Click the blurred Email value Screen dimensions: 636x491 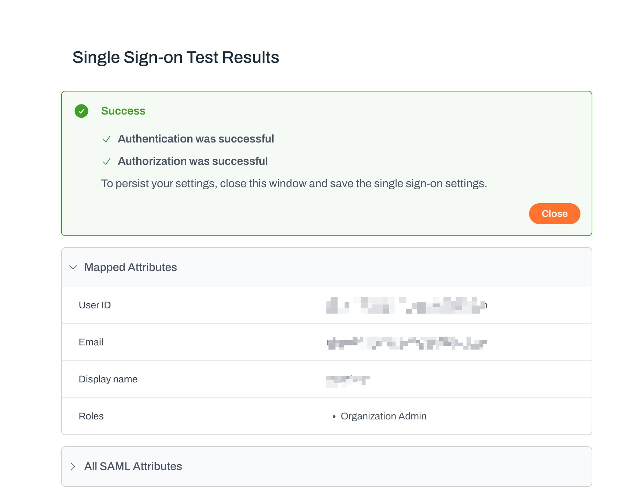point(407,343)
